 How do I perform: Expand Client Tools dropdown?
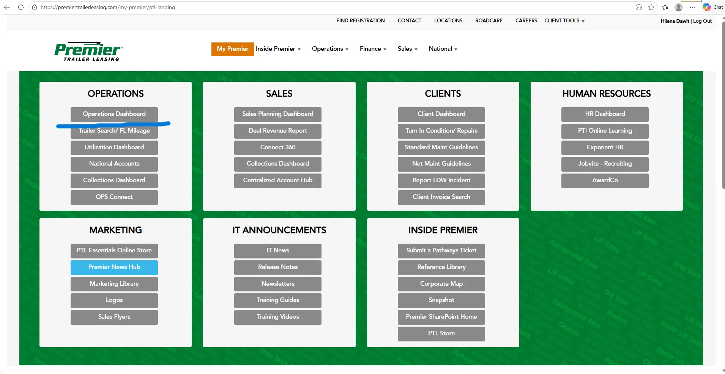pos(564,20)
